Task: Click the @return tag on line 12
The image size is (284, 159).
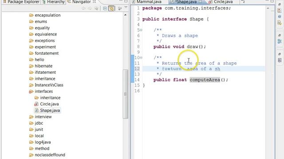Action: pos(172,69)
